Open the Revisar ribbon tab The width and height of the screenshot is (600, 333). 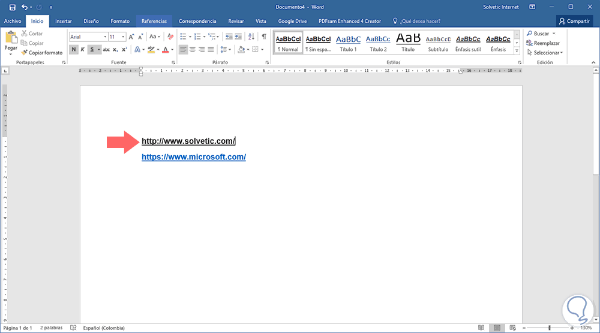(x=236, y=21)
